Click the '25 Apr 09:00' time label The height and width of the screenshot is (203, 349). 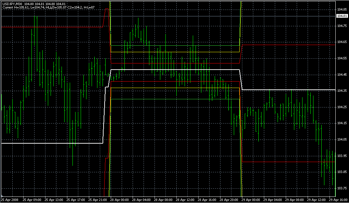tap(32, 200)
